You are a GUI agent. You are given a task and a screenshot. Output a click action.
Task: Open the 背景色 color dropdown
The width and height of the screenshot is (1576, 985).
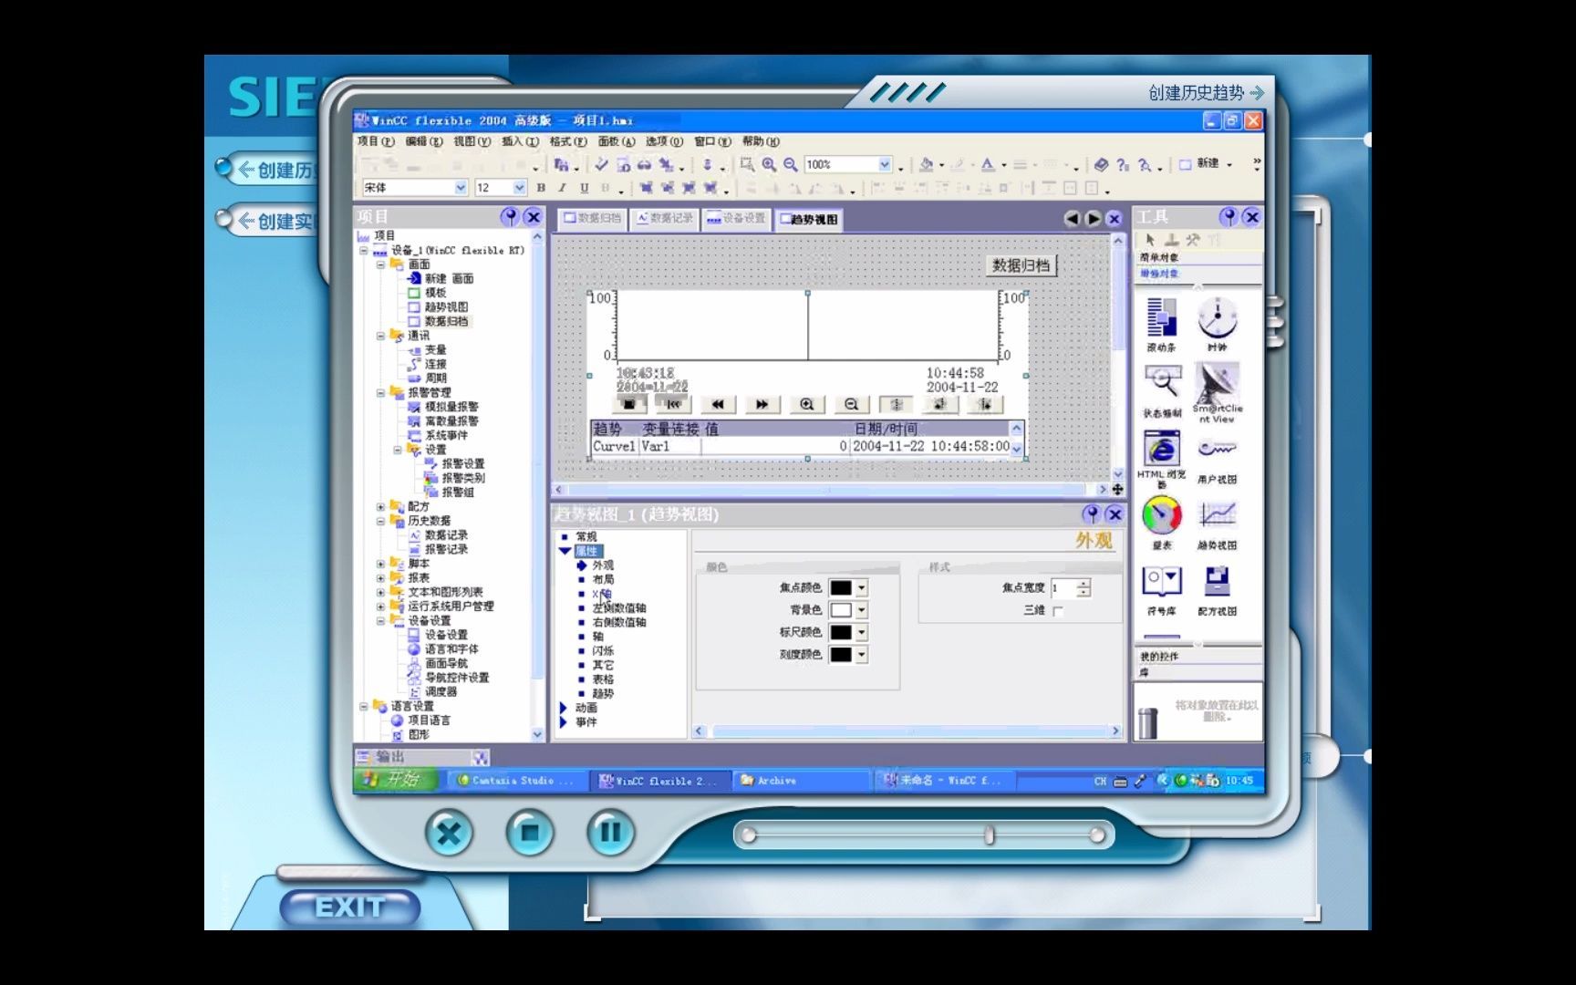coord(861,610)
